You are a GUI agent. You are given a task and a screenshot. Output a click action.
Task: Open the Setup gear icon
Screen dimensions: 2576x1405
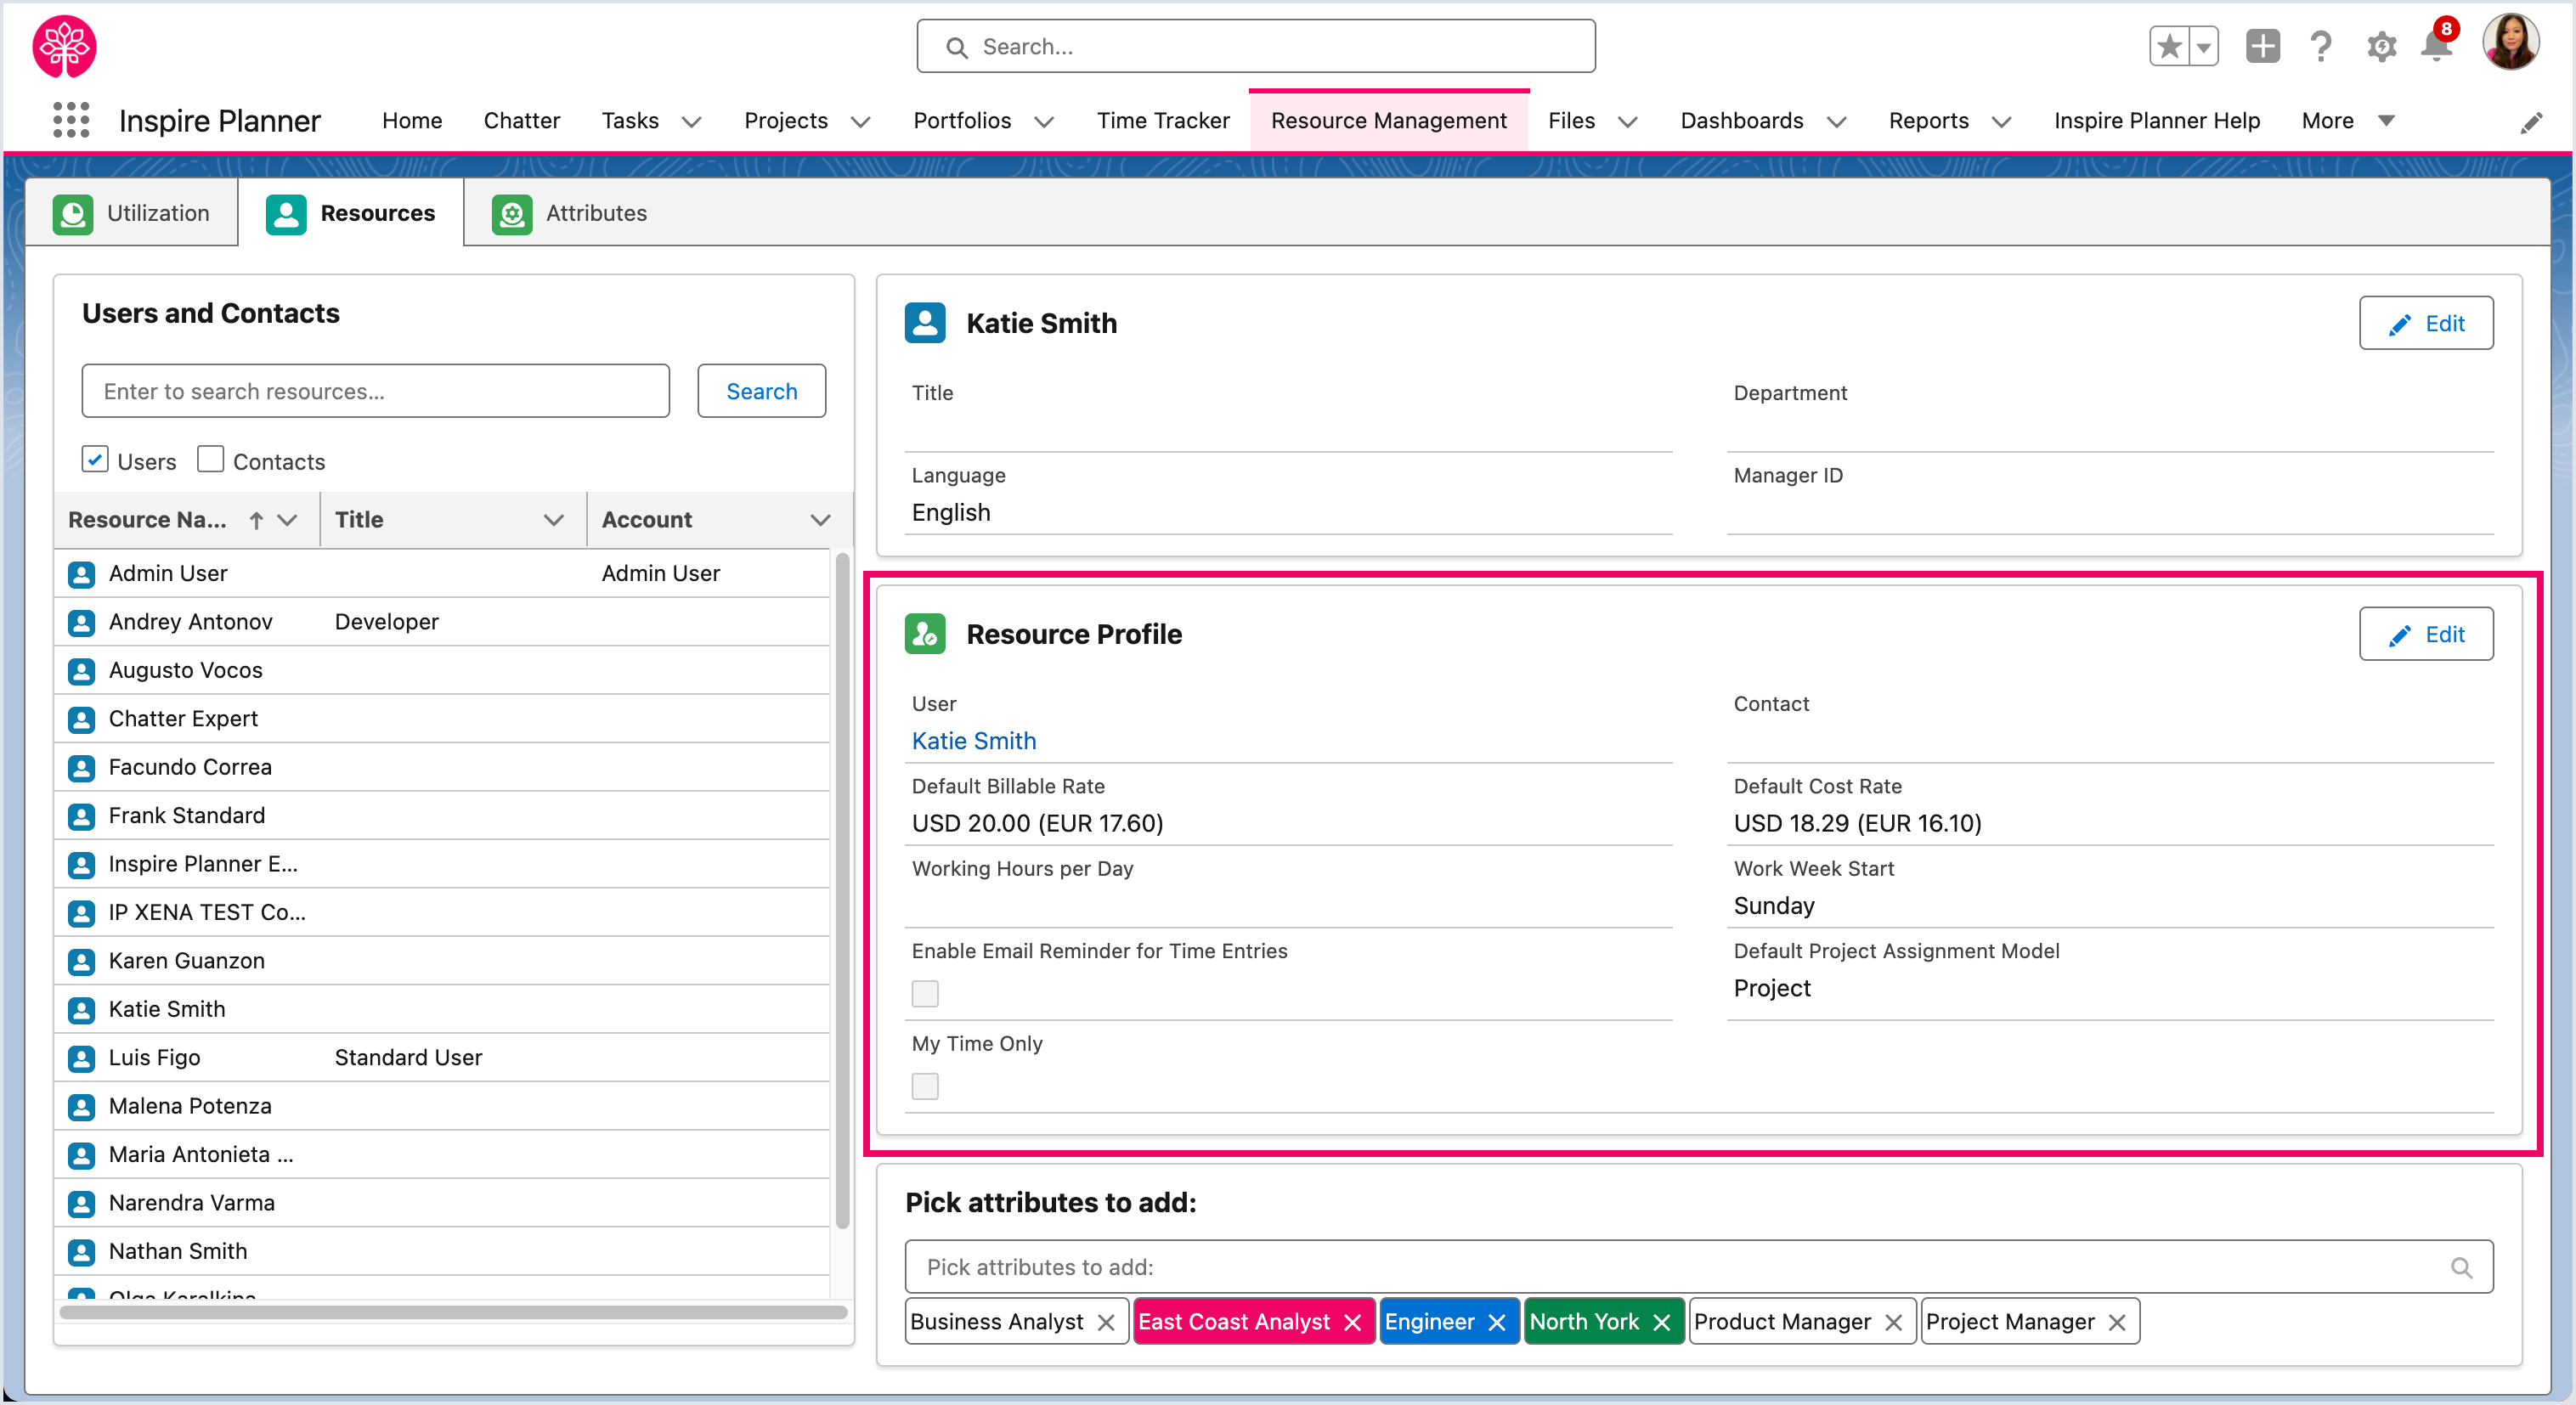click(x=2381, y=46)
